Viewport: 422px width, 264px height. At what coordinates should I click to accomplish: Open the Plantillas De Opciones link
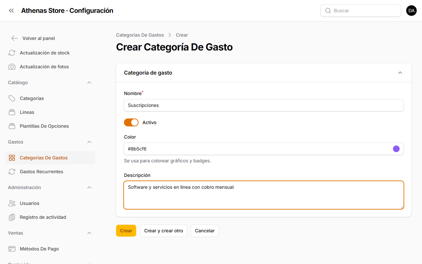(50, 126)
